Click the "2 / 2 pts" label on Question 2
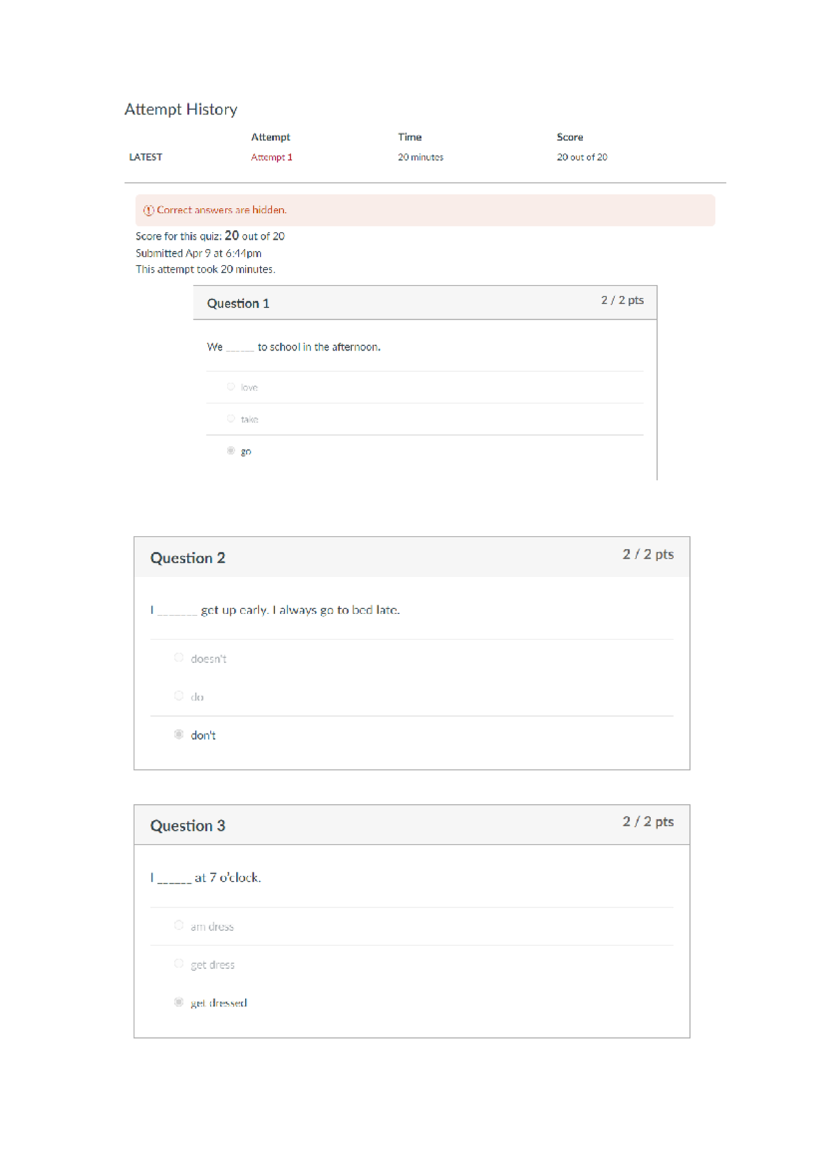This screenshot has width=823, height=1165. 649,554
